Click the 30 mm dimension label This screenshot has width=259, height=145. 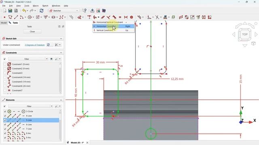100,62
